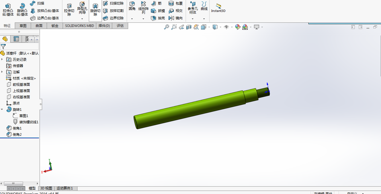Switch to the 3D 视图 tab
The image size is (381, 194).
pos(46,188)
